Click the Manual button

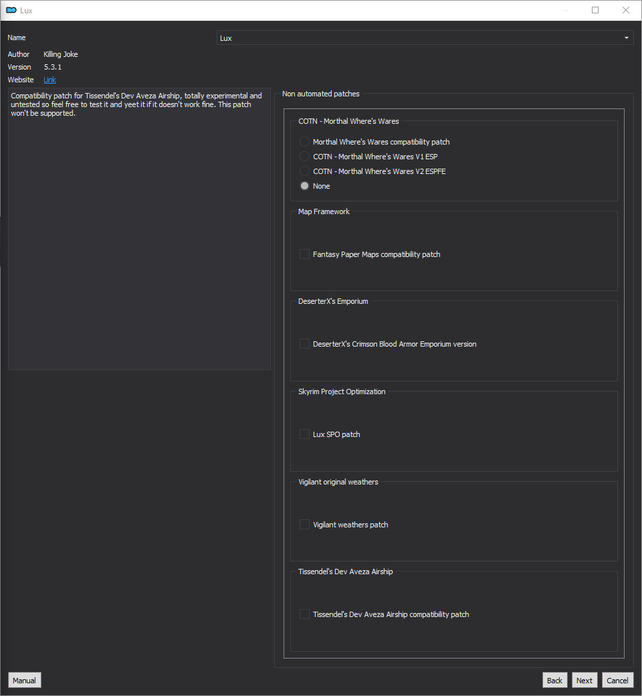(25, 680)
